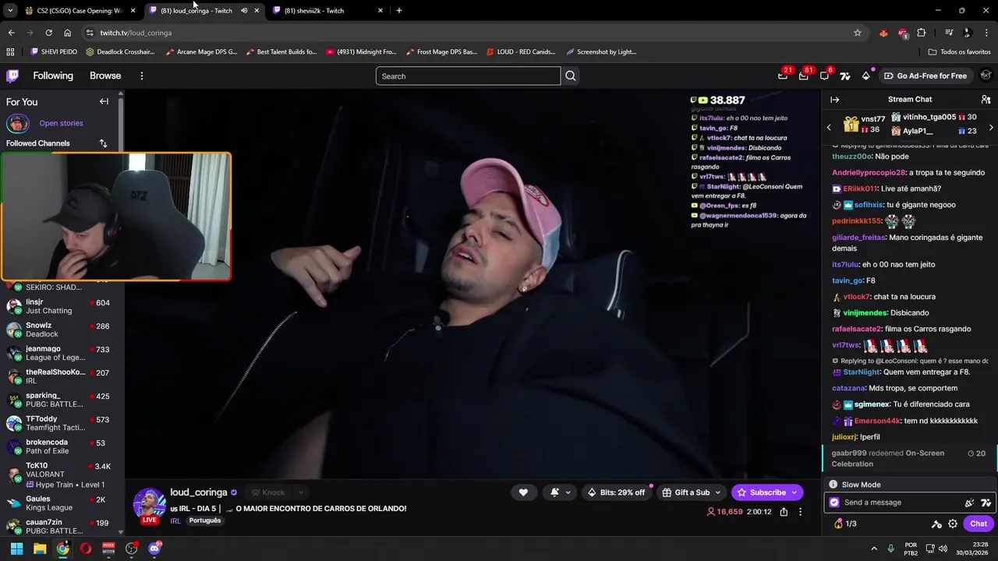
Task: Click the 7TV emote icon in chat input
Action: click(x=986, y=503)
